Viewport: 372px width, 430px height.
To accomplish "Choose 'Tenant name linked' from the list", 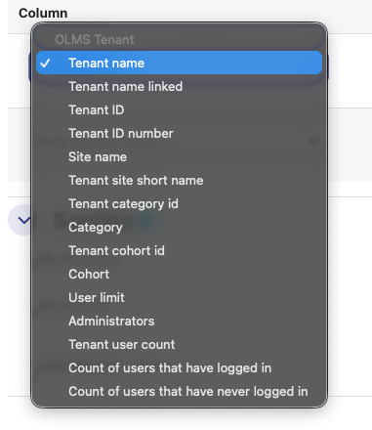I will click(x=179, y=86).
